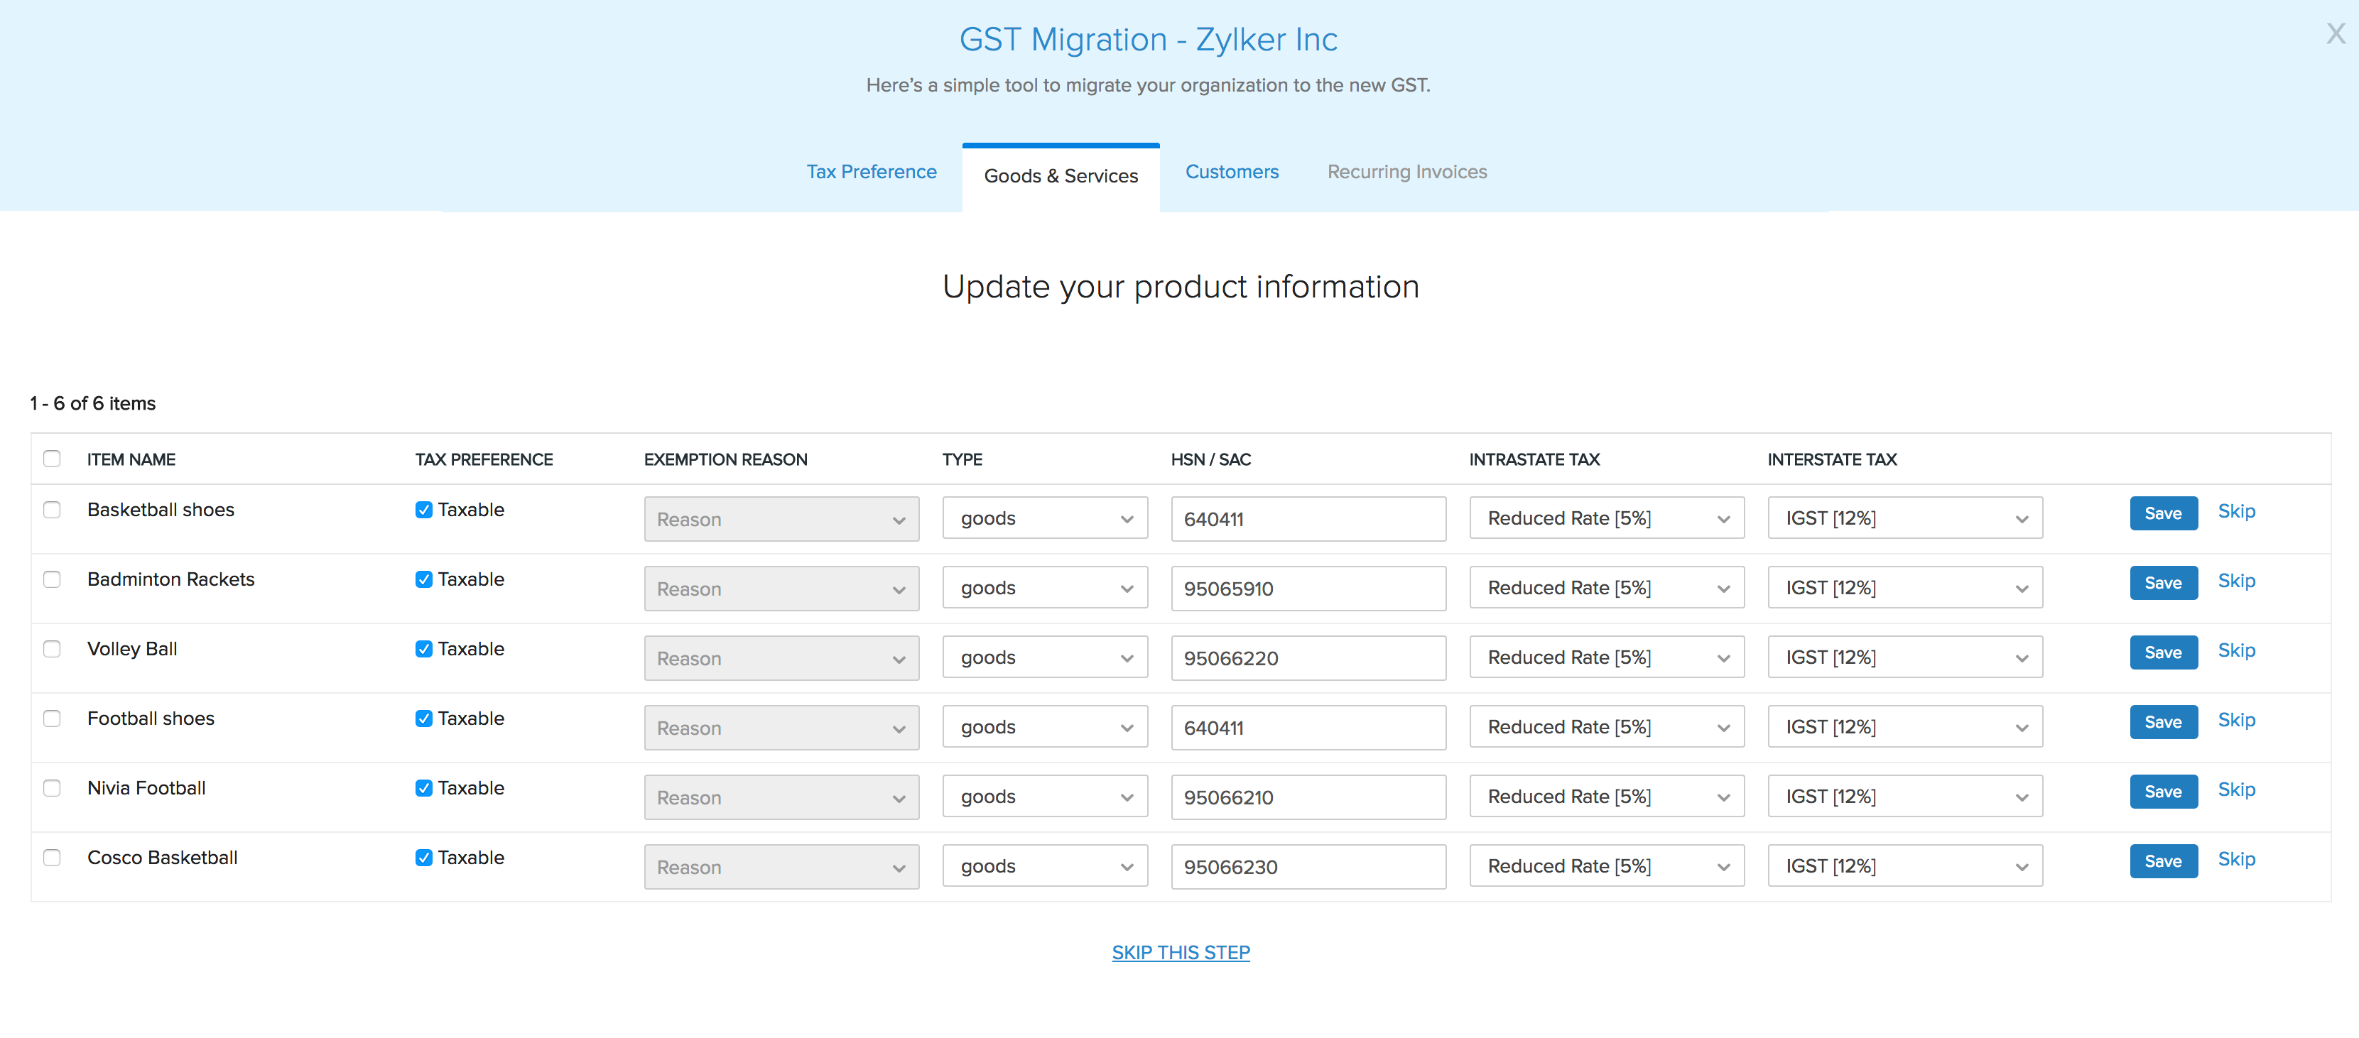Uncheck Taxable for Volley Ball
Screen dimensions: 2359x1038
423,649
